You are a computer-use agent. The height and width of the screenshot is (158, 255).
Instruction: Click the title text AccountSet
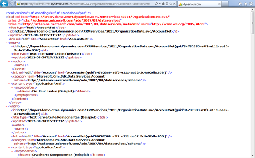[x=46, y=28]
